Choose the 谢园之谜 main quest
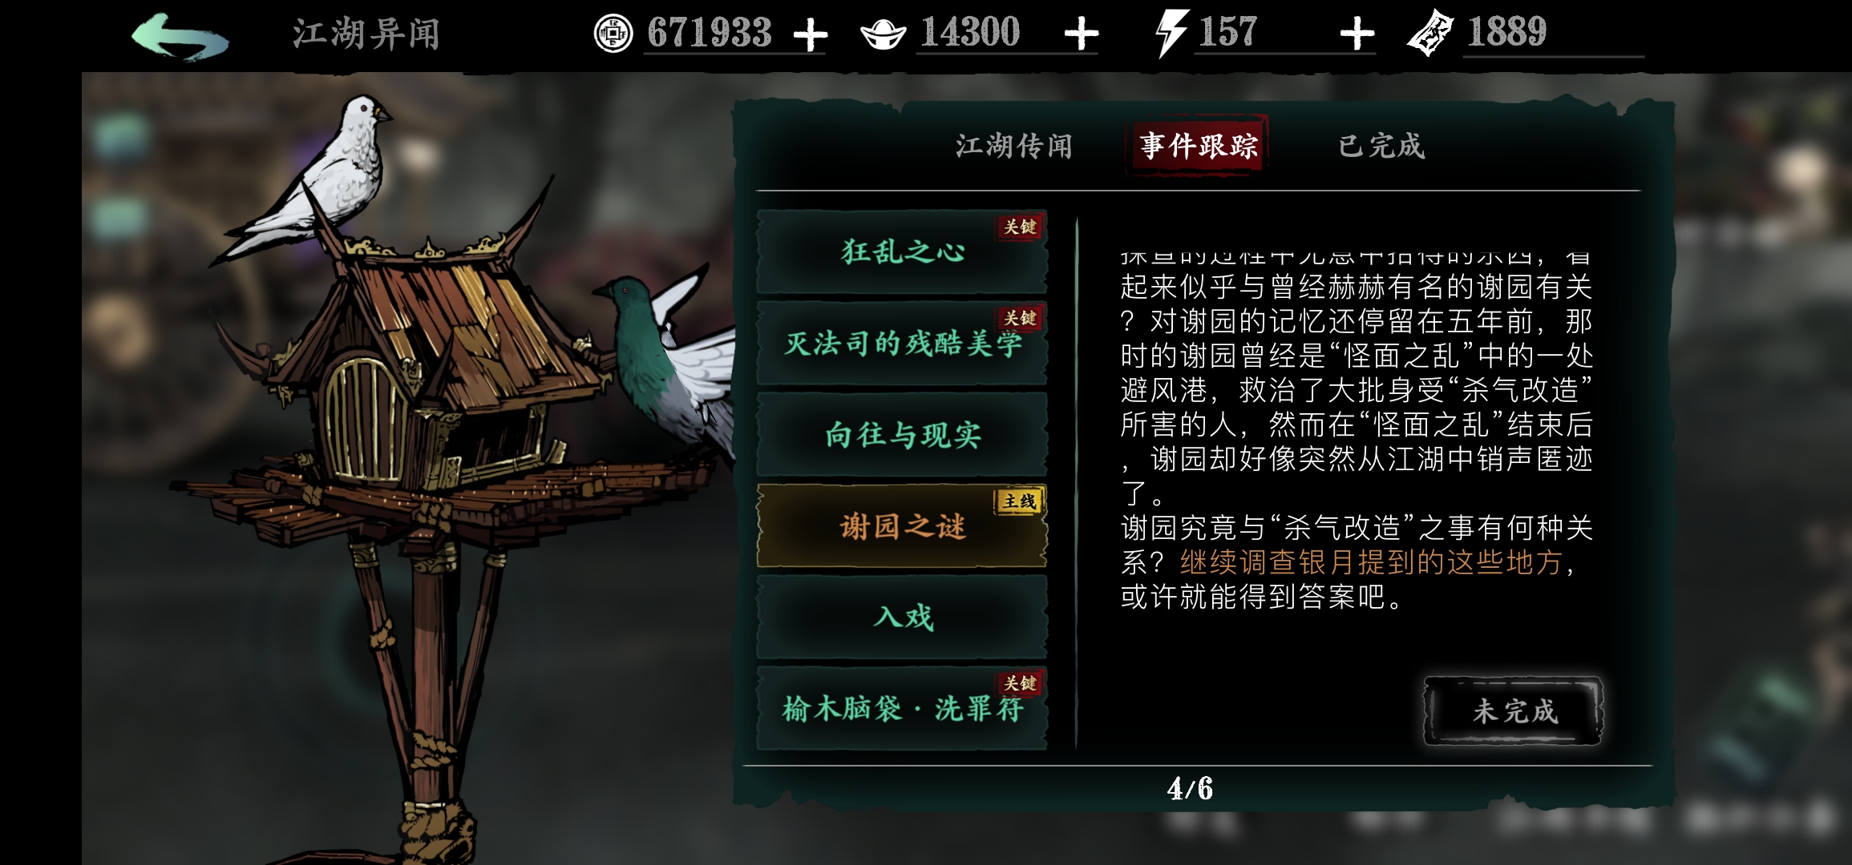 pyautogui.click(x=902, y=526)
